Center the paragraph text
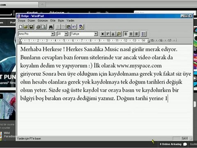 click(131, 34)
